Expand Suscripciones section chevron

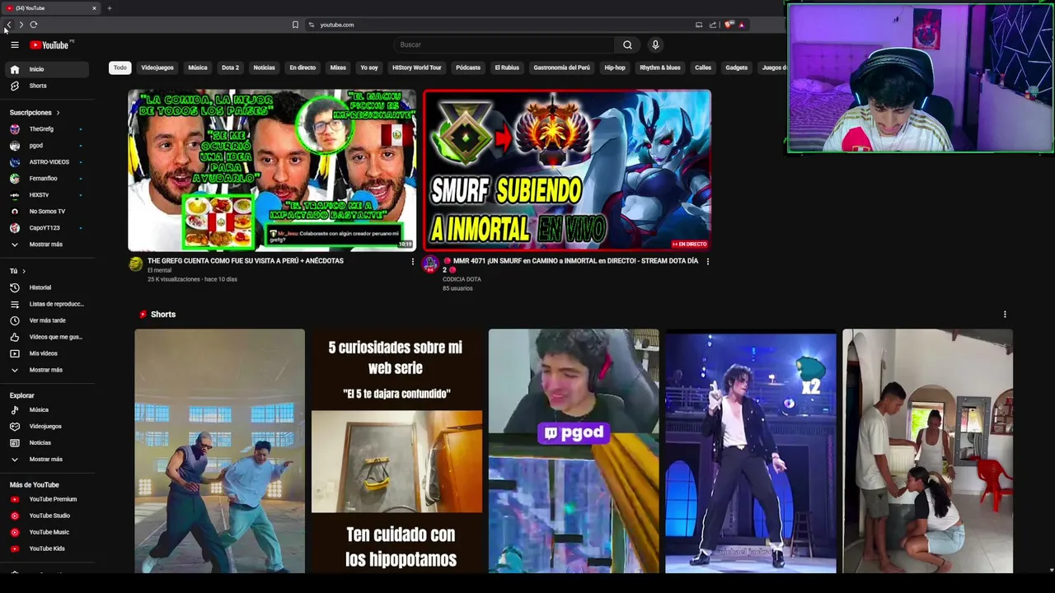58,112
